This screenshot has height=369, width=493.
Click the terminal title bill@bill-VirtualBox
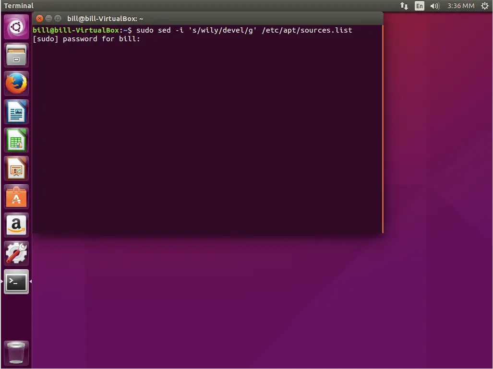point(105,19)
